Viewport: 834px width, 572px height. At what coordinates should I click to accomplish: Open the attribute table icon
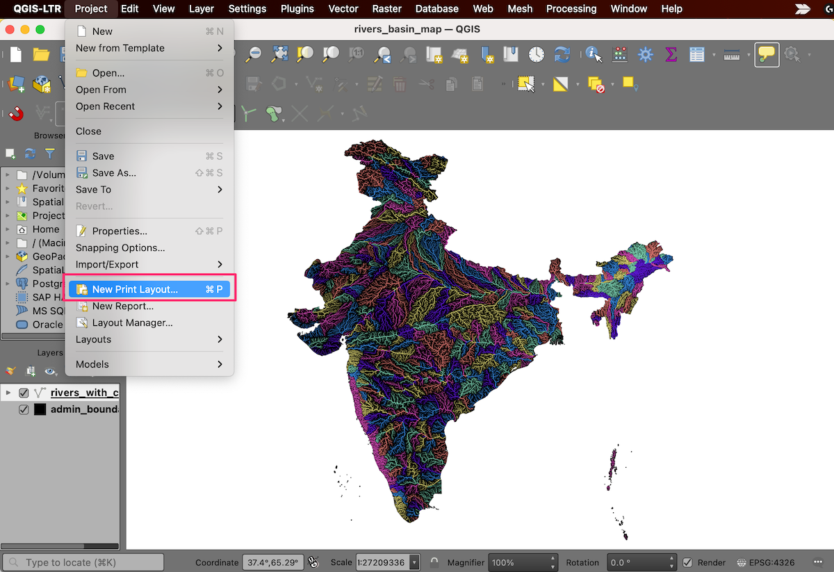click(x=696, y=54)
